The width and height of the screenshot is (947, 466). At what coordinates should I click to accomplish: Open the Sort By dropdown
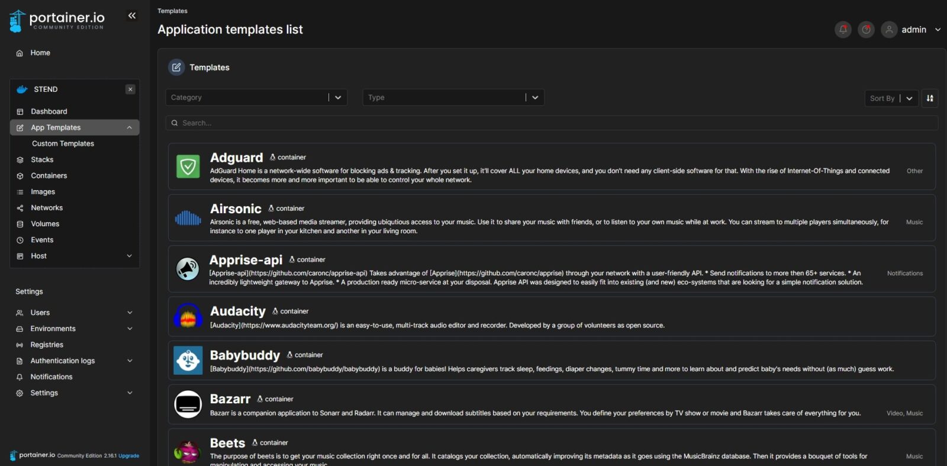tap(891, 98)
